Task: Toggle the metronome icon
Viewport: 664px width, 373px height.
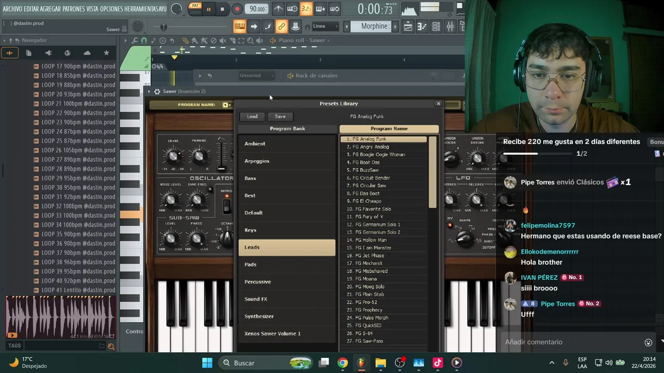Action: (279, 9)
